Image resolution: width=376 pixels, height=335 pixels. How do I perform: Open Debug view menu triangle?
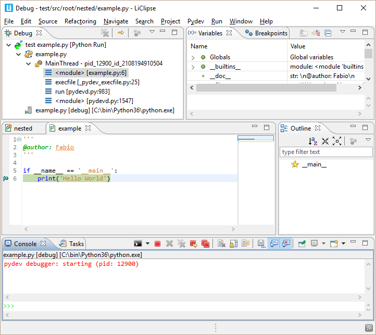point(152,32)
